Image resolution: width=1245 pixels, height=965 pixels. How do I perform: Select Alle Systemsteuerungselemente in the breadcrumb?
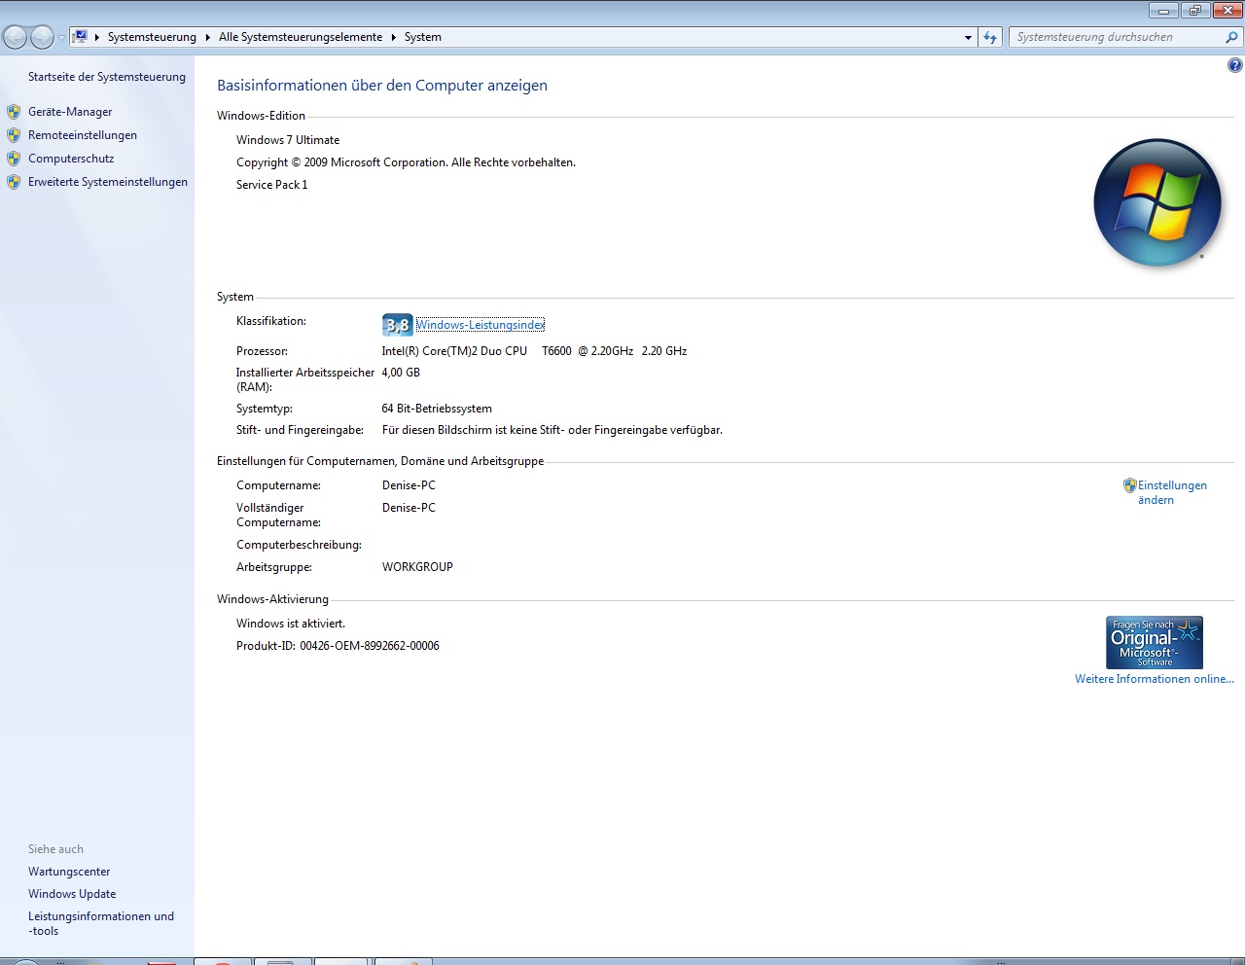tap(301, 37)
